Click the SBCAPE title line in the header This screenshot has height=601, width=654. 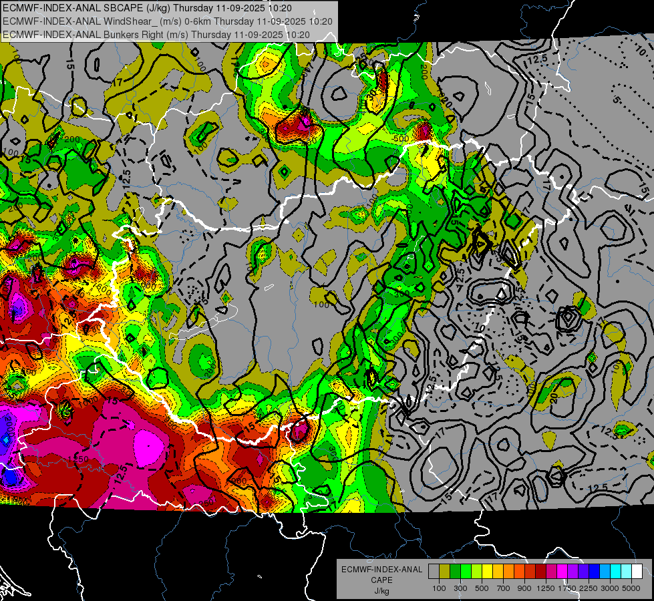[147, 8]
